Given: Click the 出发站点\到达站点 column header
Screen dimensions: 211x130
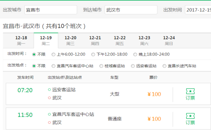Looking at the screenshot, I should tap(65, 77).
